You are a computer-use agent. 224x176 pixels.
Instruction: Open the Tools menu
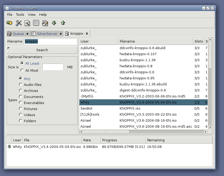[x=20, y=14]
